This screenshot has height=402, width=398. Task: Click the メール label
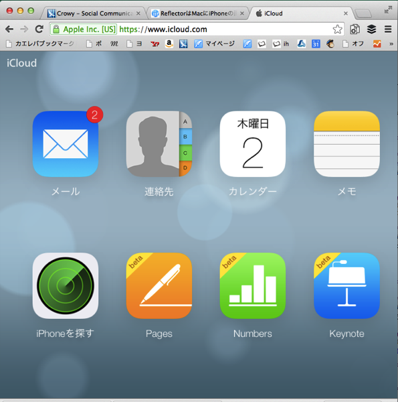(66, 191)
